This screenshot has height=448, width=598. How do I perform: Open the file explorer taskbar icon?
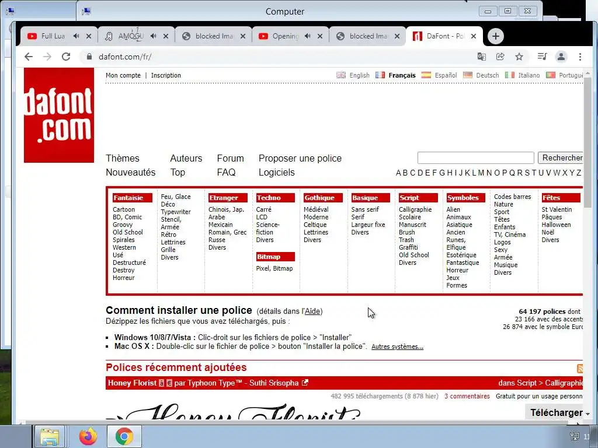point(50,436)
